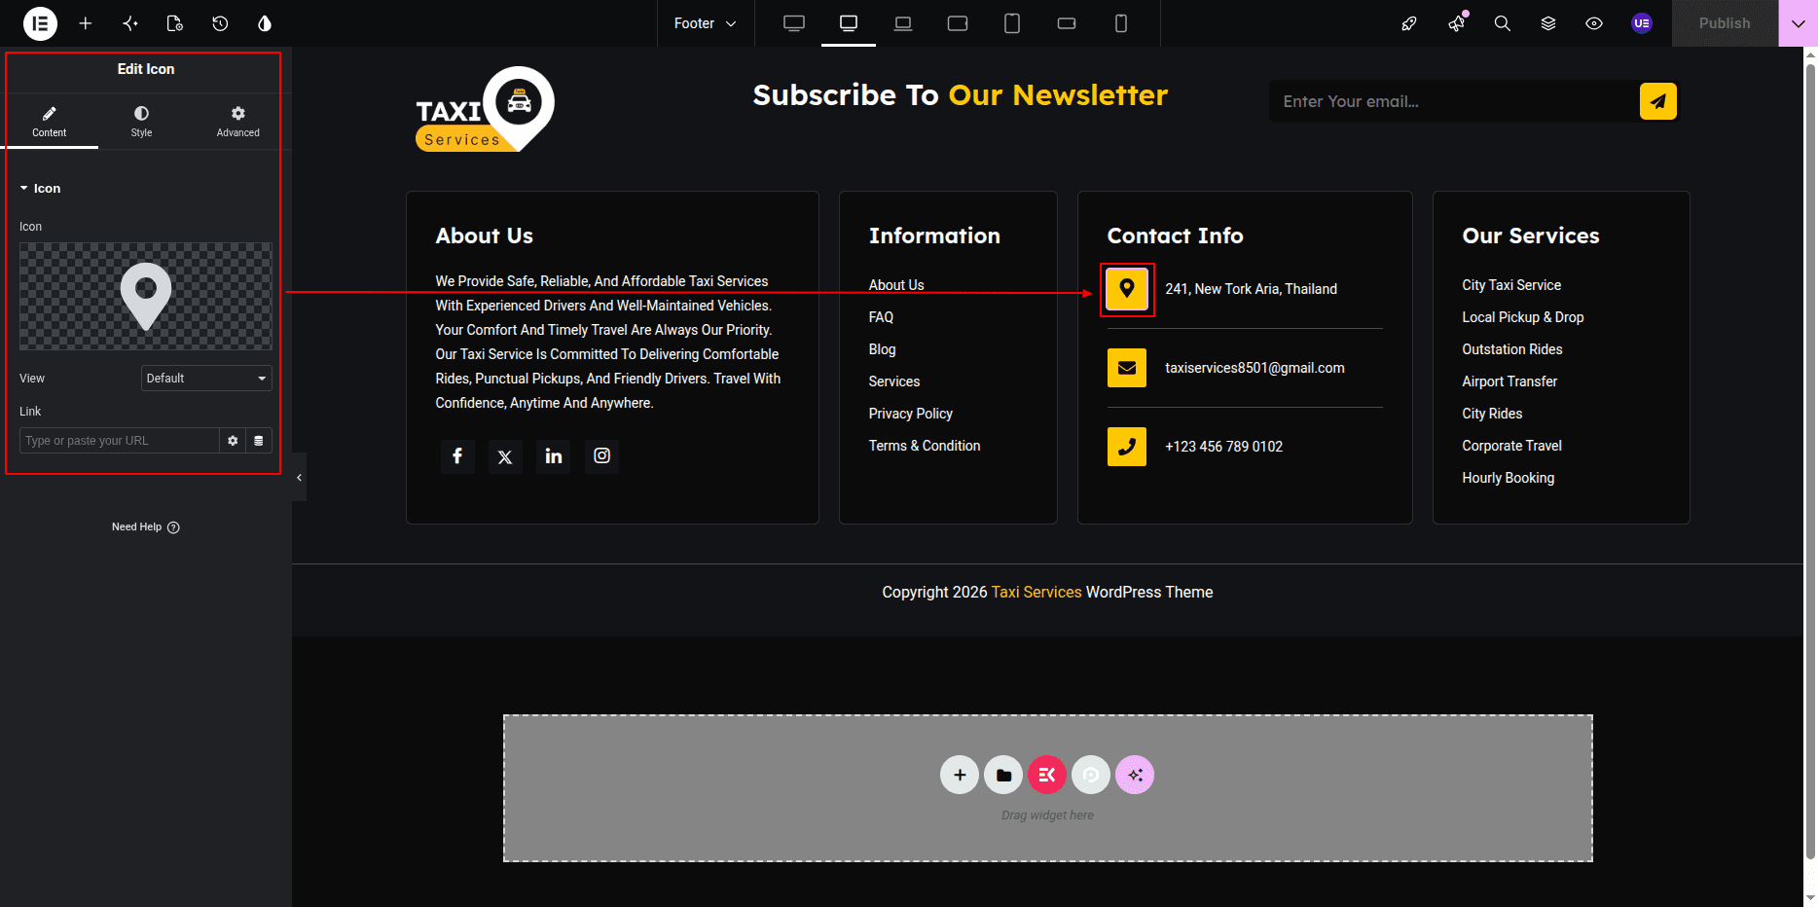Collapse the editor panel with the side arrow

tap(299, 477)
